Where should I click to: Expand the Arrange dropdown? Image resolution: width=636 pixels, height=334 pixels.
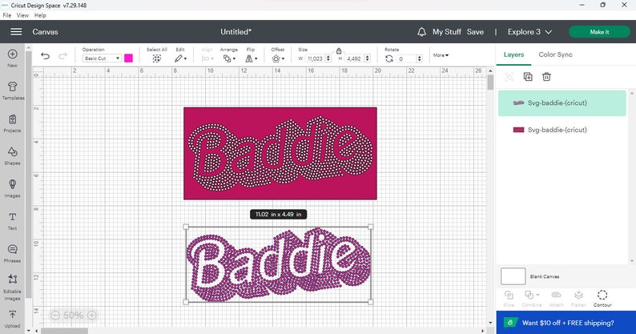coord(229,58)
